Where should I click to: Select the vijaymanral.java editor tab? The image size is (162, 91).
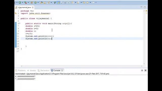24,7
